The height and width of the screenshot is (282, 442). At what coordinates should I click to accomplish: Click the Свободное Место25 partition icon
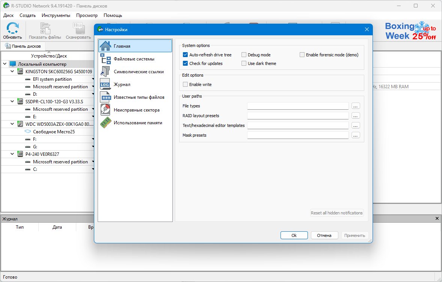click(x=28, y=132)
